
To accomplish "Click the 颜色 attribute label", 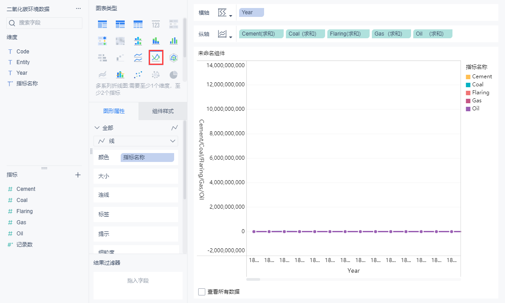I will [104, 158].
